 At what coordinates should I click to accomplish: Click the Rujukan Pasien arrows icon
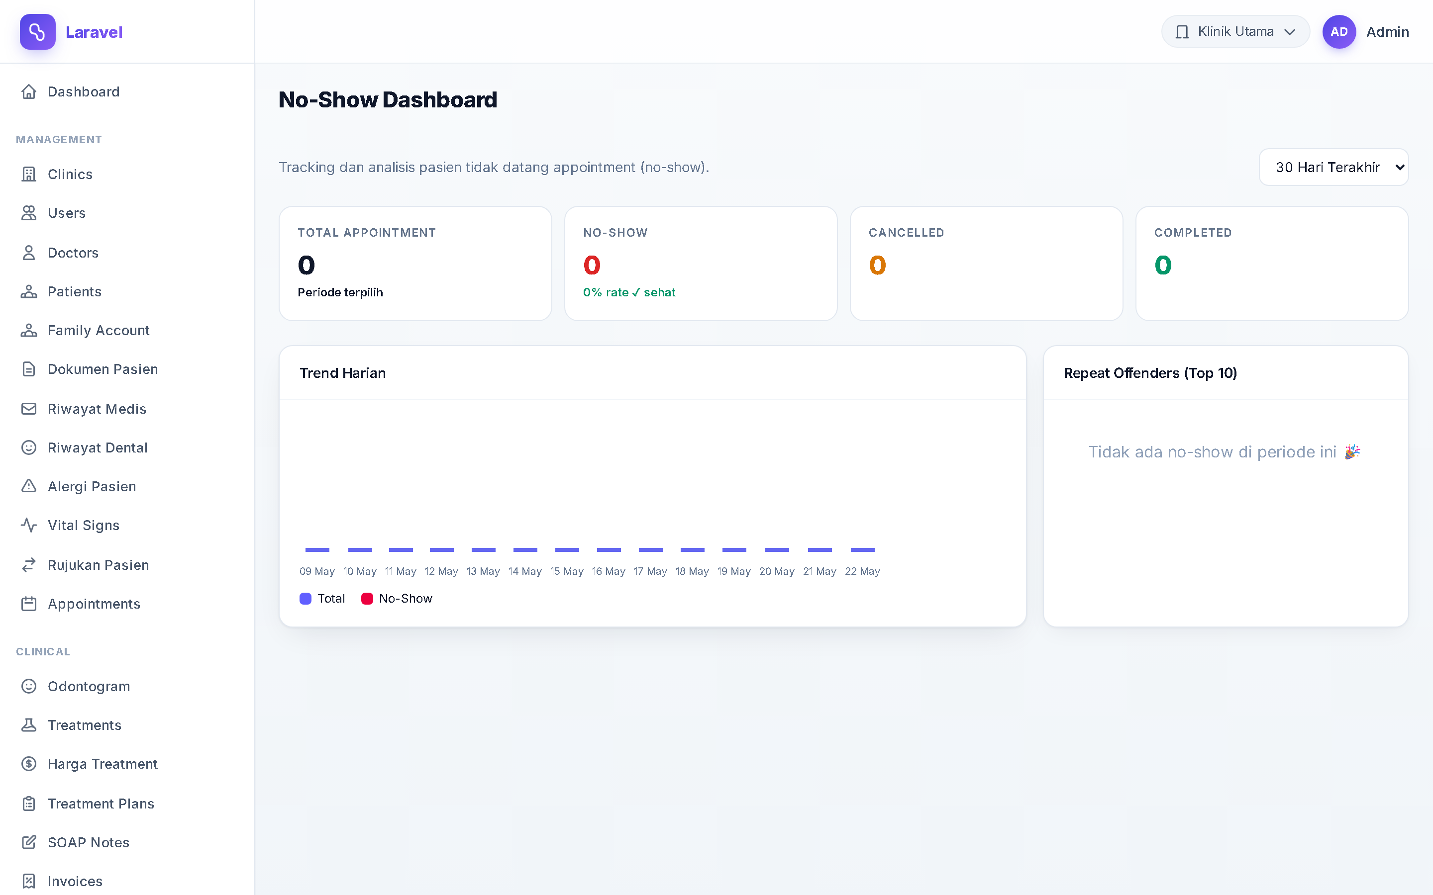coord(29,565)
